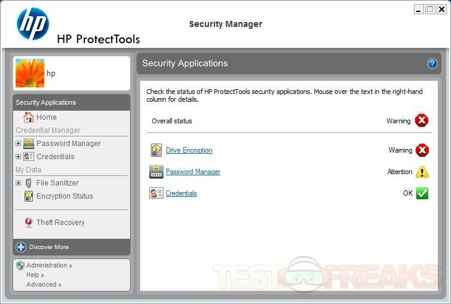The image size is (451, 304).
Task: Click the Password Manager attention triangle icon
Action: 422,172
